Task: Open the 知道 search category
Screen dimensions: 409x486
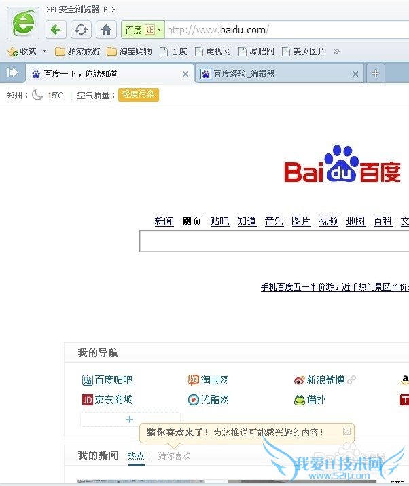Action: (x=247, y=221)
